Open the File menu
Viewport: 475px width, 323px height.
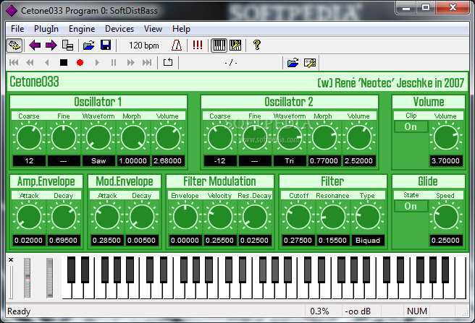tap(17, 29)
